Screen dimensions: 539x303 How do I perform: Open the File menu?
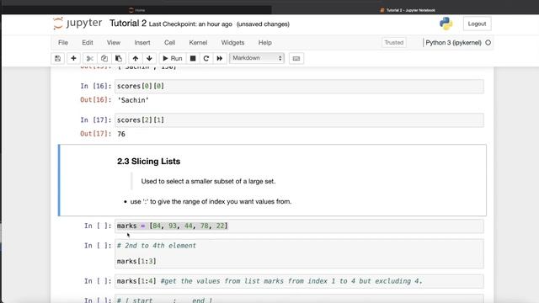coord(63,43)
